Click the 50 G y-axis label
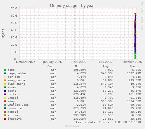The image size is (145, 129). coord(14,23)
